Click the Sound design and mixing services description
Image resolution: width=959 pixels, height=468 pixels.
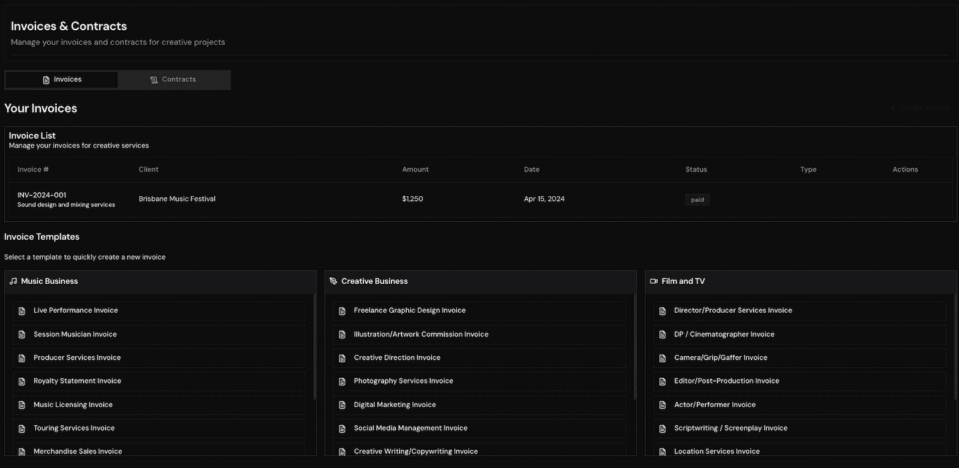66,205
